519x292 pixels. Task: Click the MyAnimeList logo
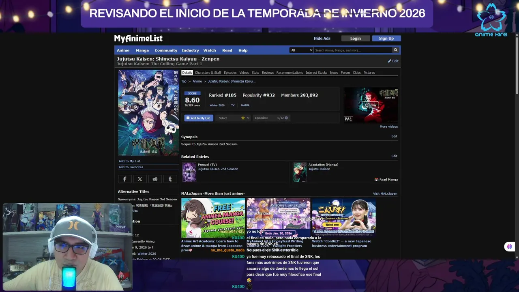(138, 39)
